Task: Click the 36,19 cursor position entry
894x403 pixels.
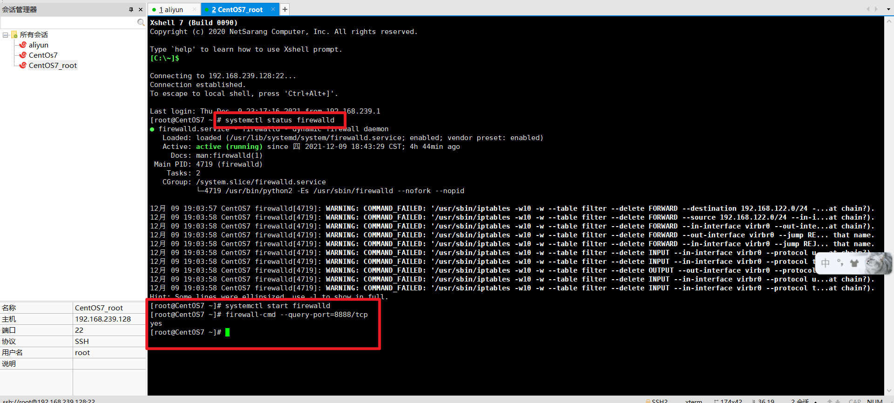Action: (764, 401)
